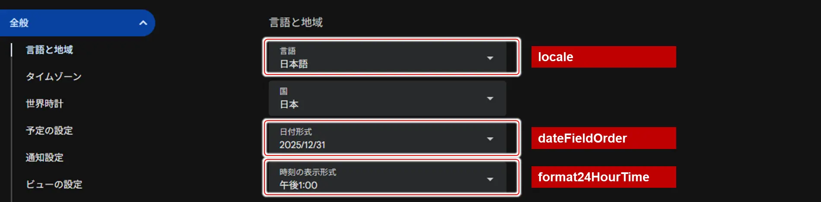Click the arrow on the 国 dropdown

point(490,98)
